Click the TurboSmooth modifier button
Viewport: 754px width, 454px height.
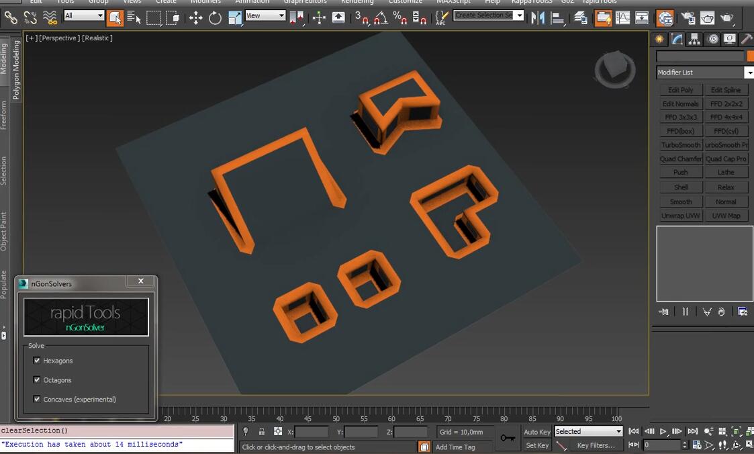tap(680, 145)
